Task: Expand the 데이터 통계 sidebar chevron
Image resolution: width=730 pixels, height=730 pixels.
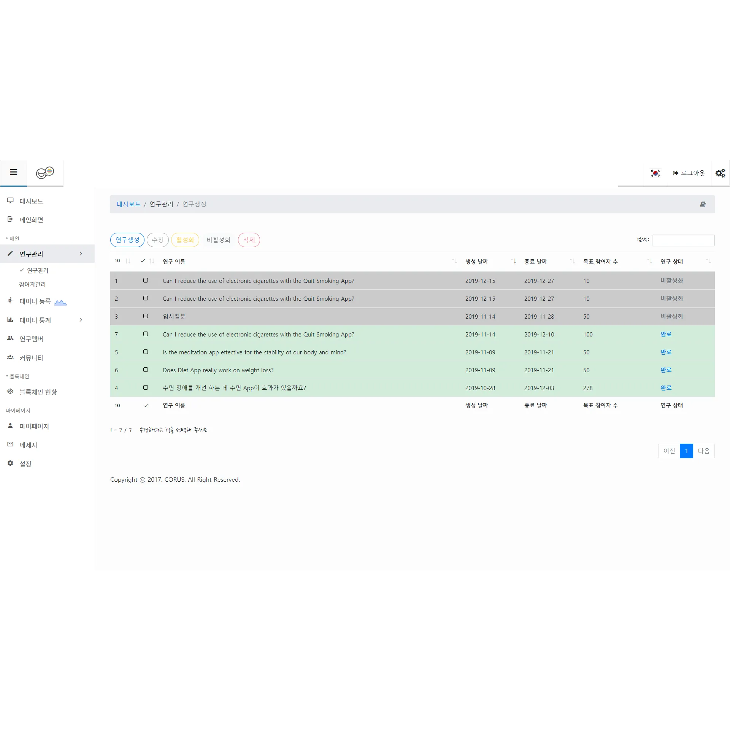Action: [81, 320]
